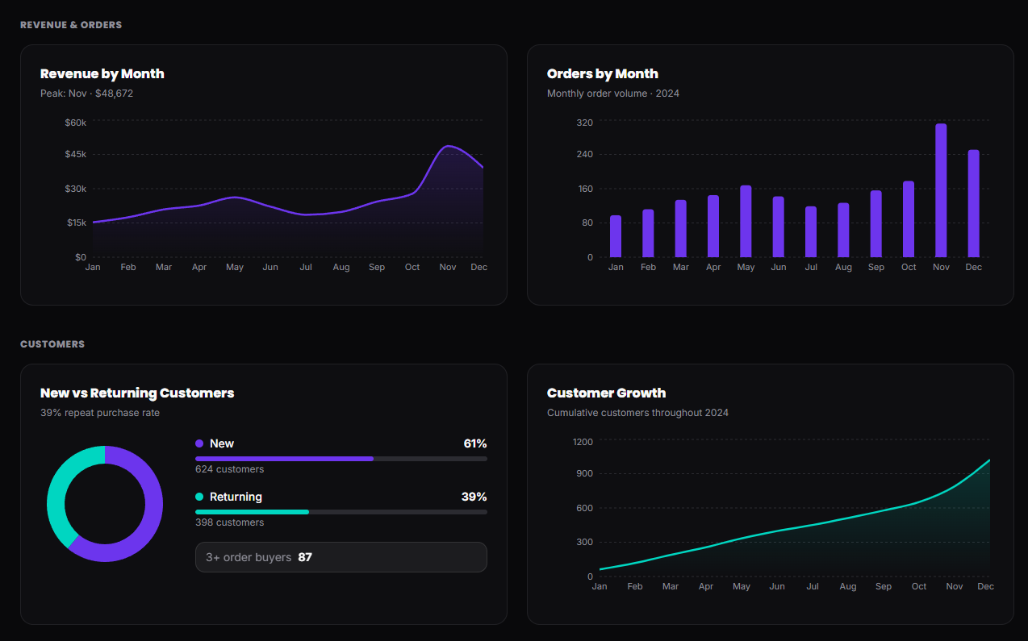Image resolution: width=1028 pixels, height=641 pixels.
Task: Click the Revenue by Month title
Action: (x=102, y=73)
